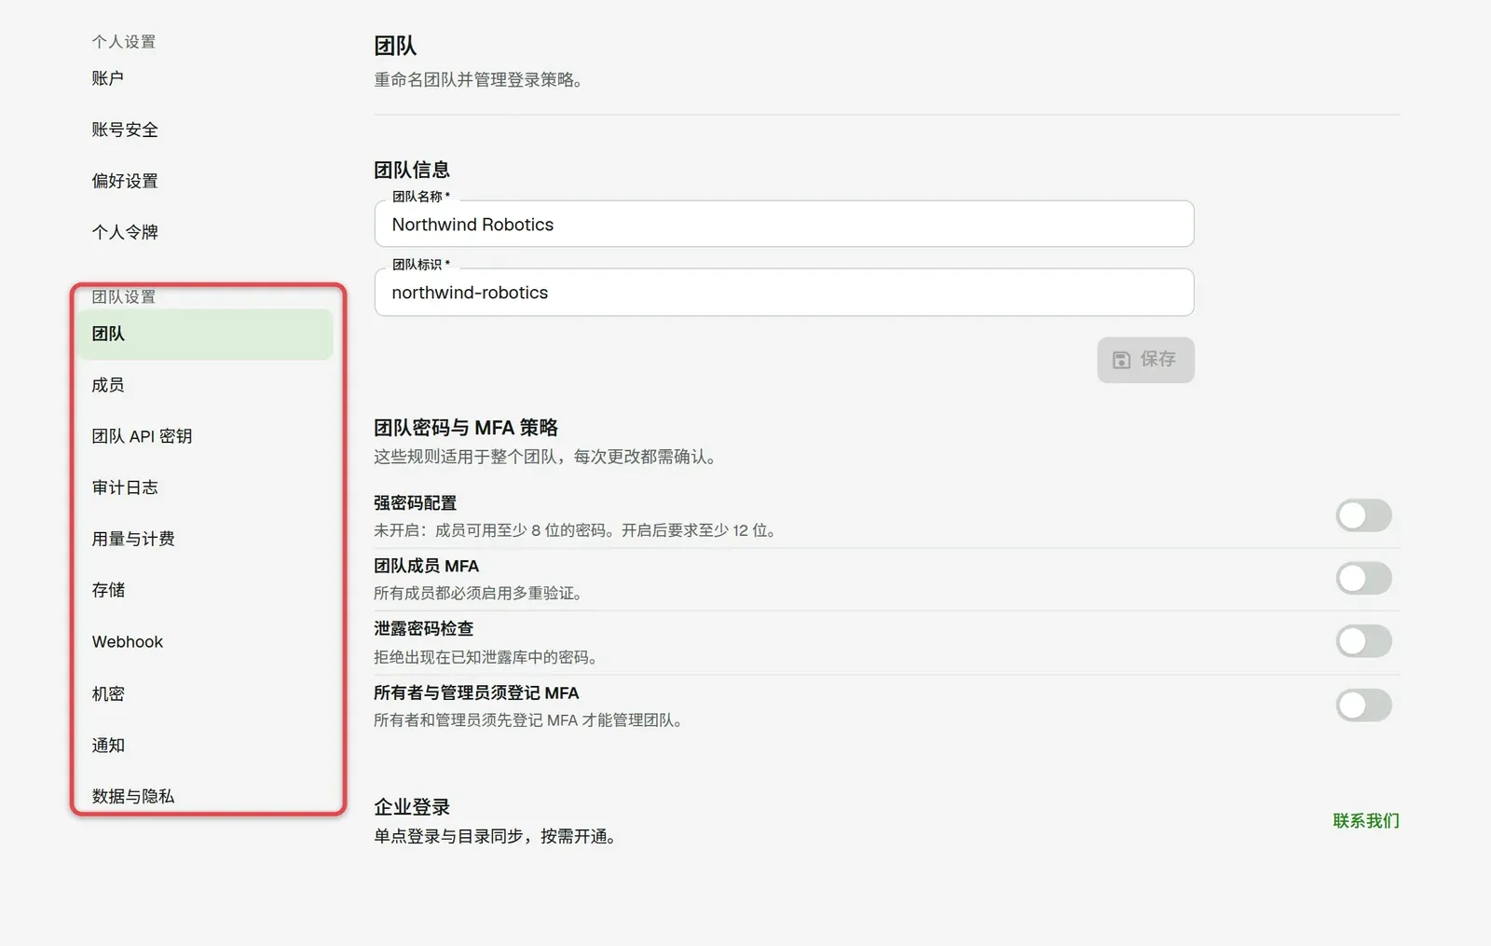The width and height of the screenshot is (1491, 946).
Task: Click the 企业登录 heading
Action: 412,807
